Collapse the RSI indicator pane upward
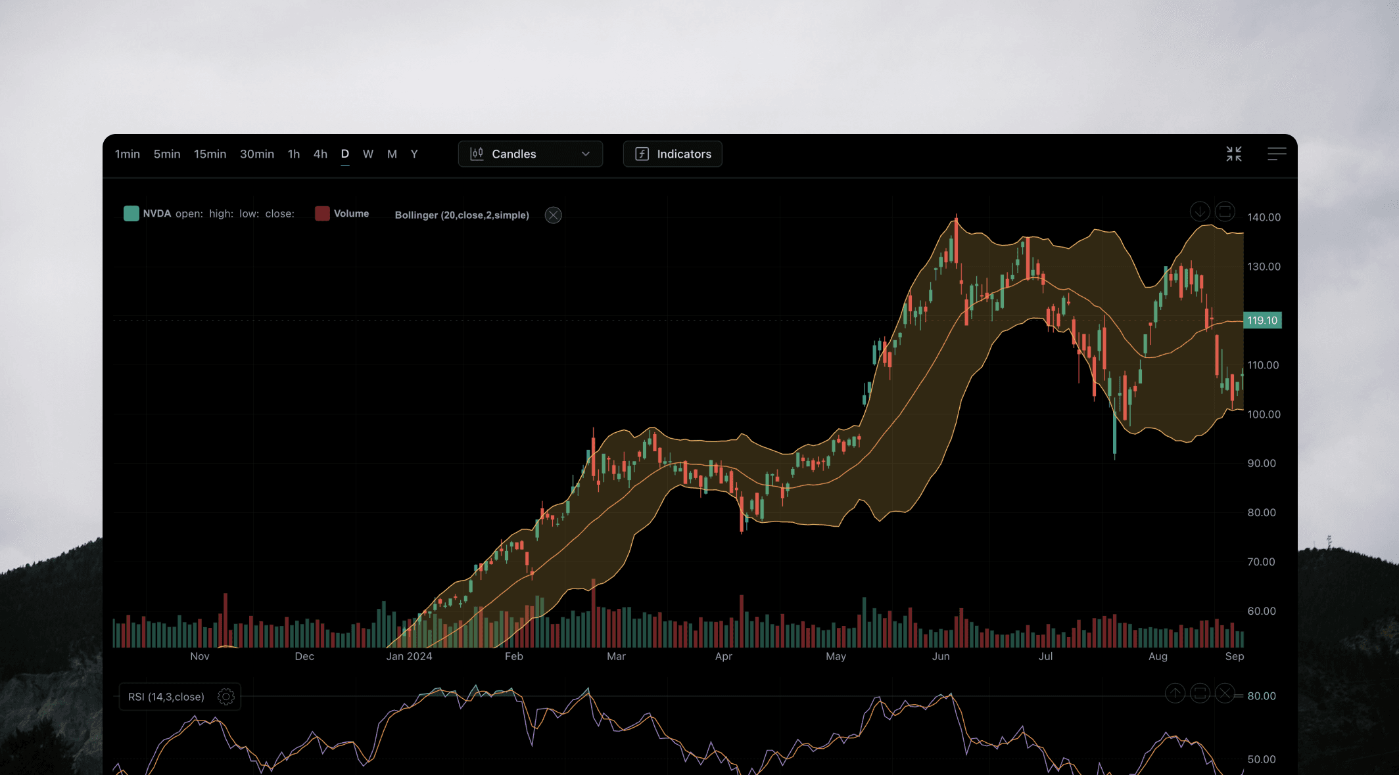The width and height of the screenshot is (1399, 775). [x=1175, y=694]
